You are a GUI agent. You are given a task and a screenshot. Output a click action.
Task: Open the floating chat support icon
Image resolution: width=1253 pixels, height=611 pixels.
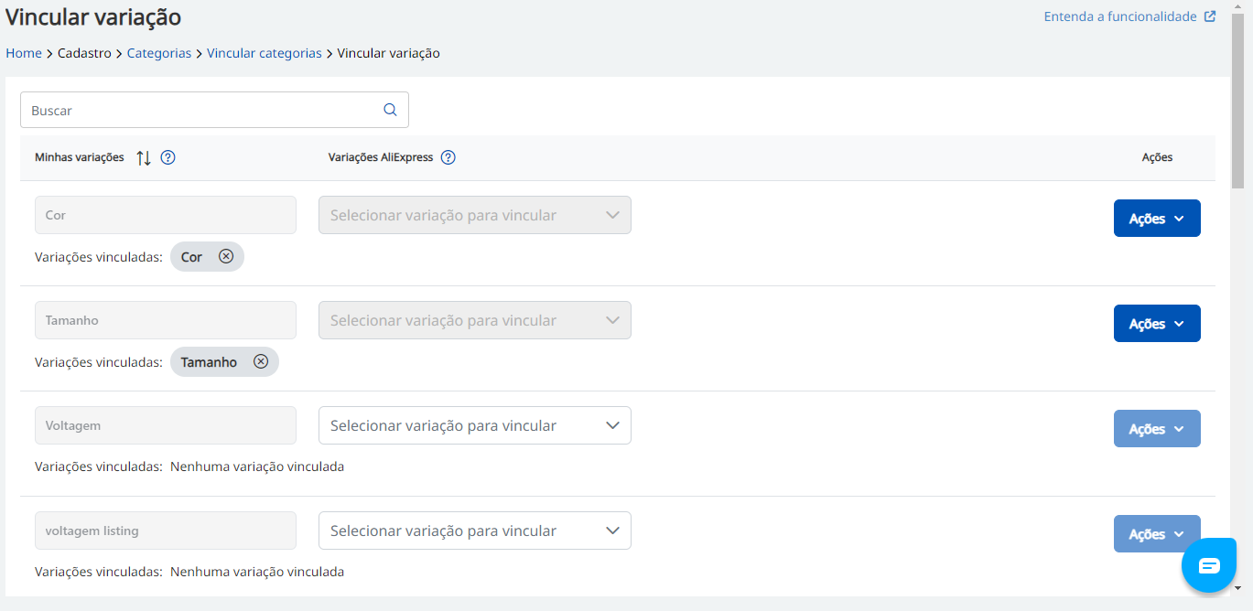1208,565
